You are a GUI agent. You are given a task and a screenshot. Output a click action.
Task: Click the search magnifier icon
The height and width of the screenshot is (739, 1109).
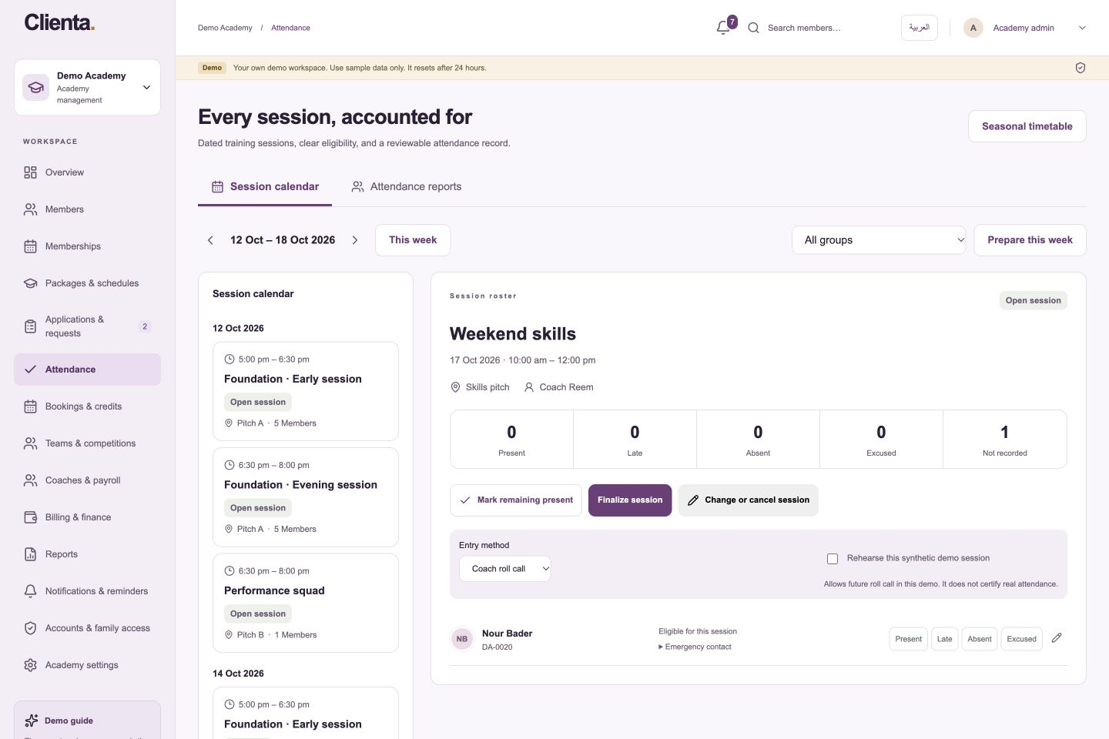click(x=753, y=28)
